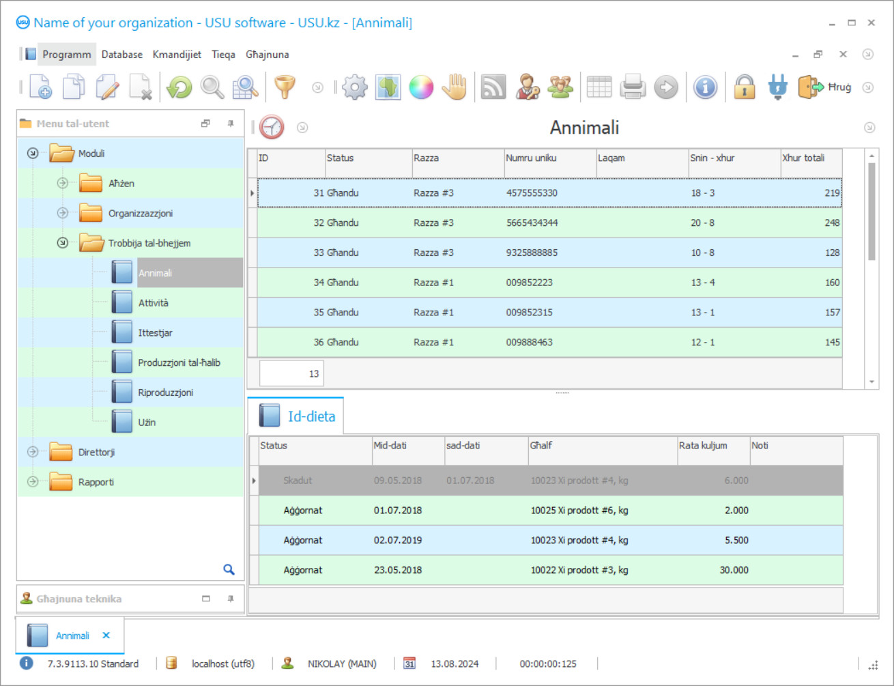Click the padlock icon
The height and width of the screenshot is (686, 894).
[x=745, y=87]
